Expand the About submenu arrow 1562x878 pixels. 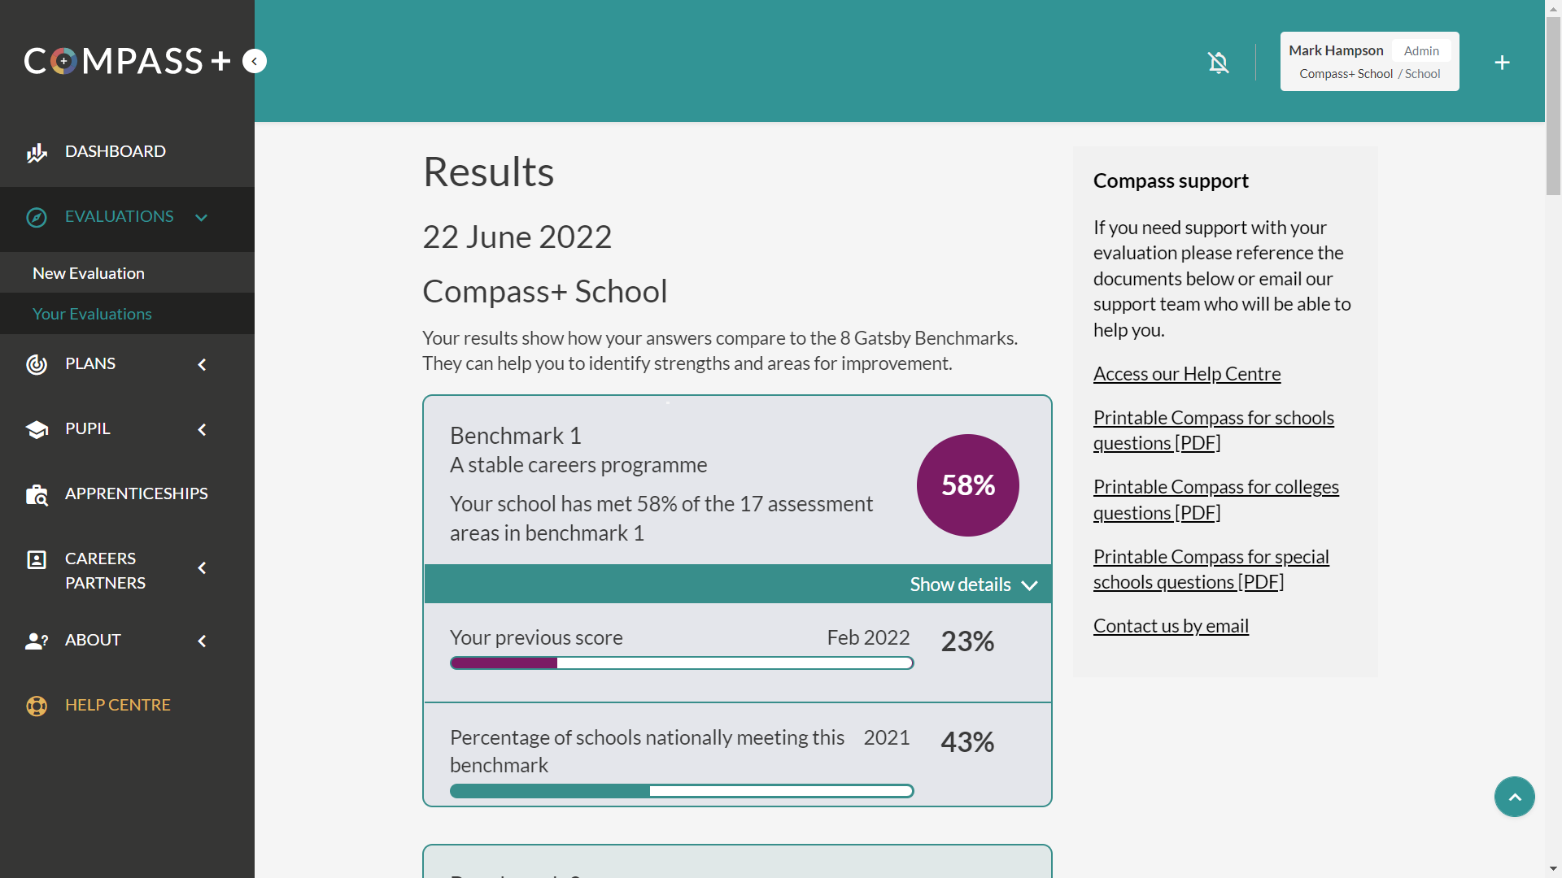tap(202, 641)
